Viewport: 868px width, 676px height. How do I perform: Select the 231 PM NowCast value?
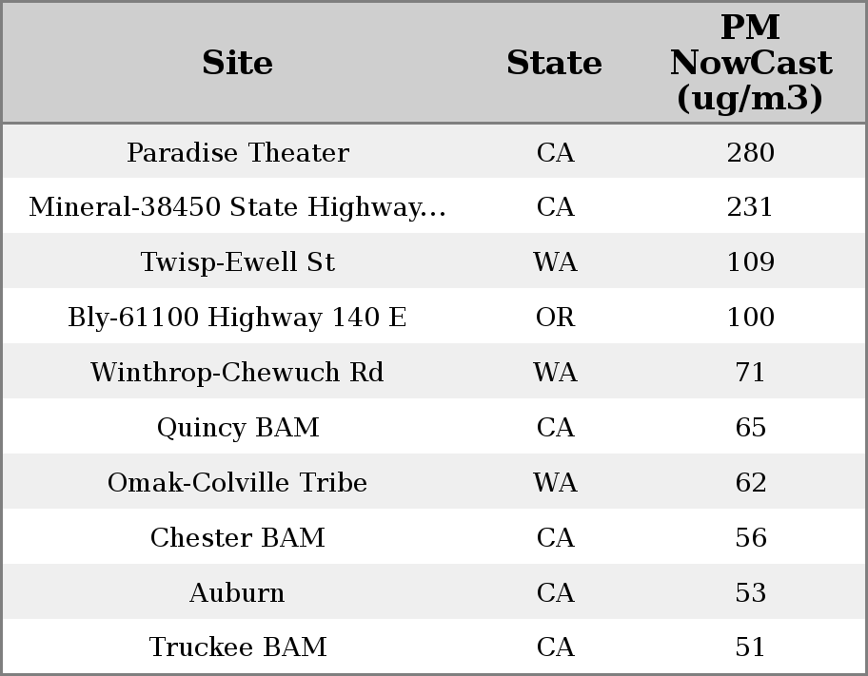click(750, 207)
